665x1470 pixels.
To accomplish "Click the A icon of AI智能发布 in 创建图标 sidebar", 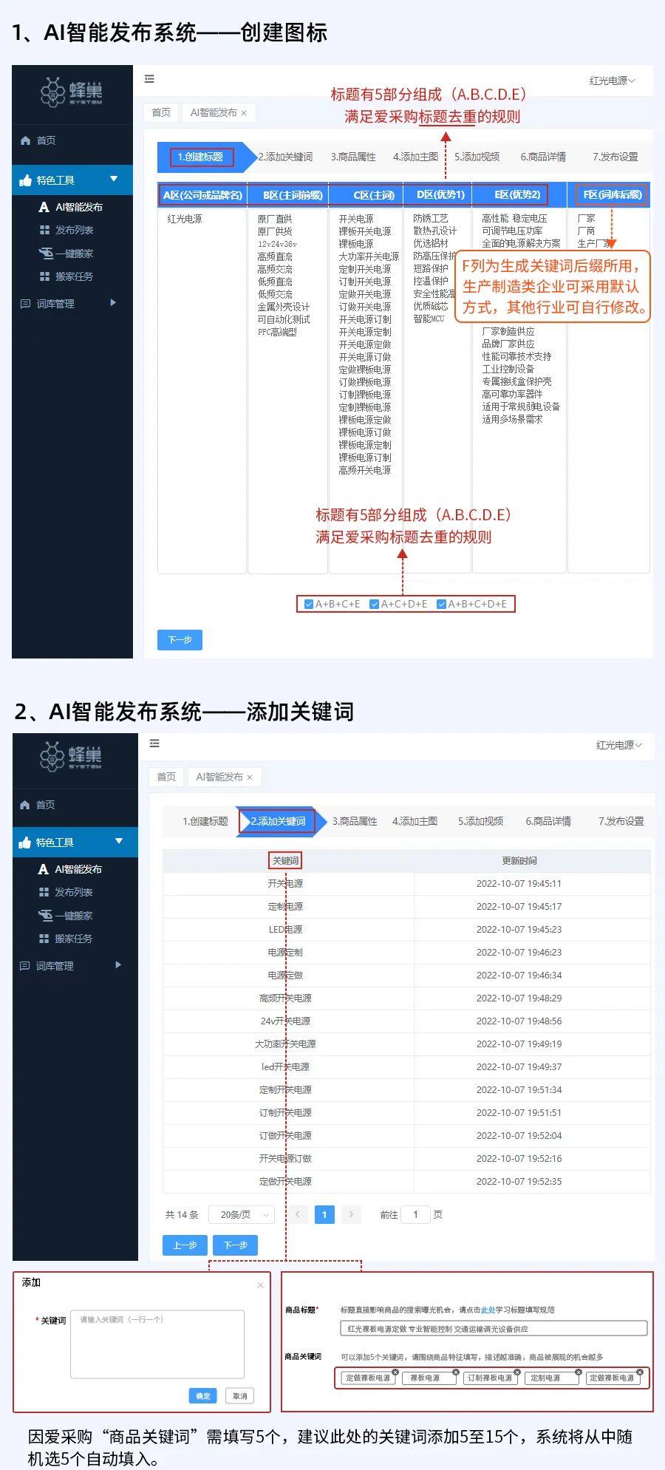I will pyautogui.click(x=44, y=207).
